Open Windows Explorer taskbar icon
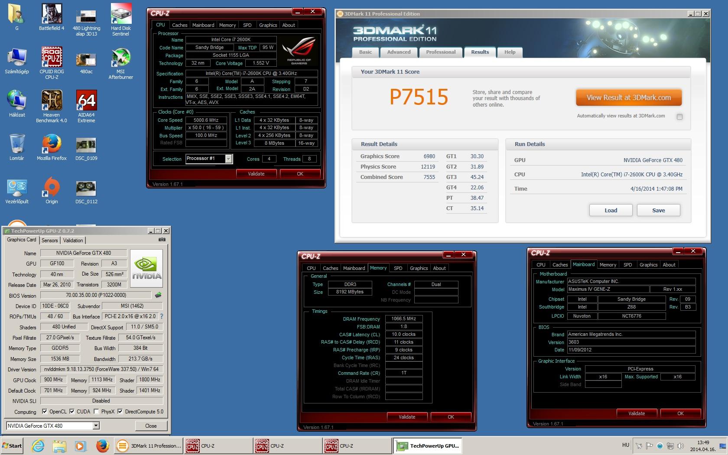728x455 pixels. coord(59,445)
